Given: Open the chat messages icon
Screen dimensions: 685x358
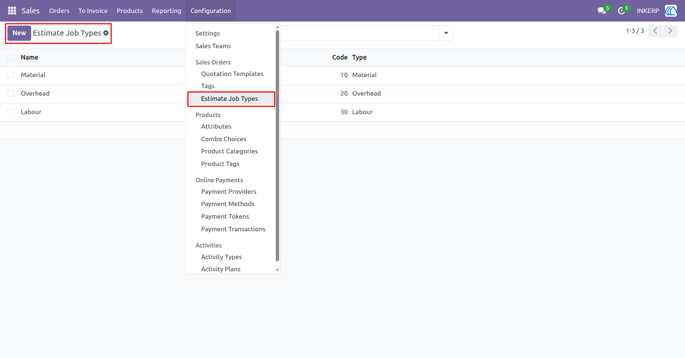Looking at the screenshot, I should click(602, 11).
